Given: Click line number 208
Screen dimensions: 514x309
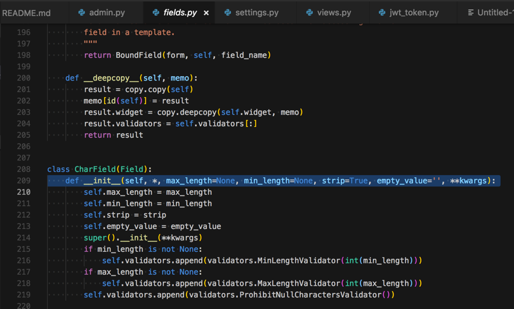Looking at the screenshot, I should point(23,169).
